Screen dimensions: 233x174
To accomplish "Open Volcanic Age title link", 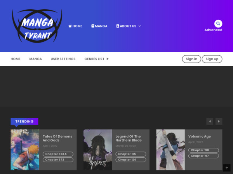I will [x=200, y=136].
